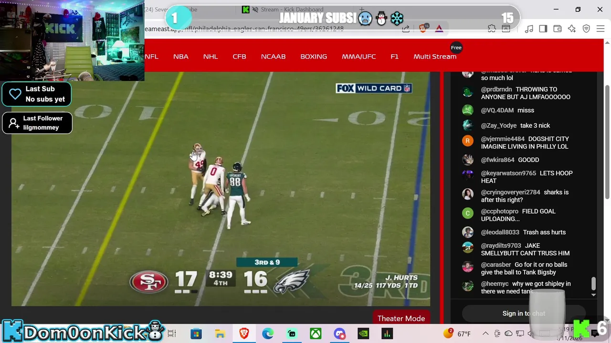The image size is (611, 343).
Task: Select the NFL category
Action: (151, 56)
